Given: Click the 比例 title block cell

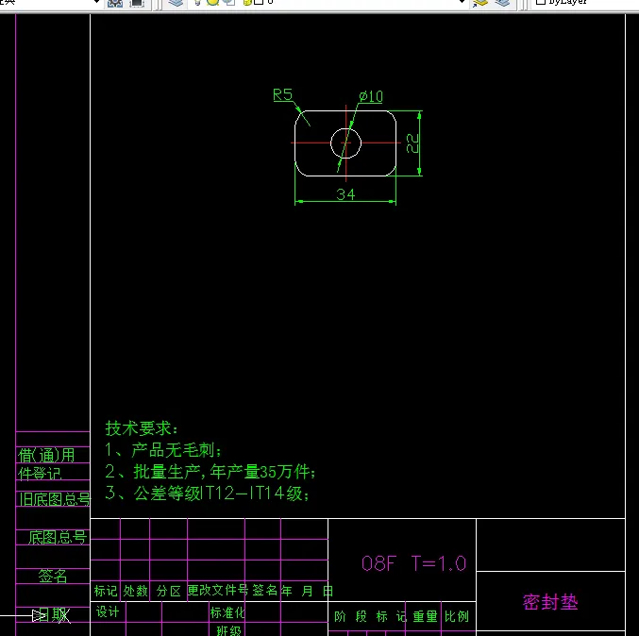Looking at the screenshot, I should (457, 616).
